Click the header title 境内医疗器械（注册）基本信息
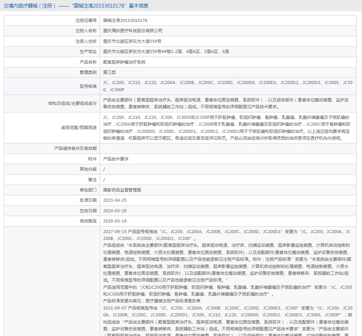362x336 pixels. (79, 6)
